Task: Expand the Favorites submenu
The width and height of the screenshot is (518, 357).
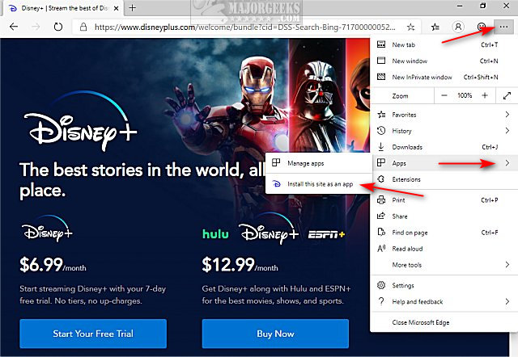Action: click(x=444, y=115)
